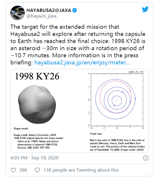Click the HAYABUSA2 profile avatar
The width and height of the screenshot is (158, 179).
[x=17, y=13]
